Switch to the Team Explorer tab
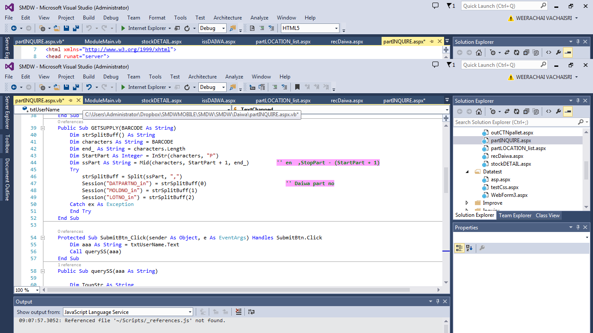Screen dimensions: 593x333 pyautogui.click(x=515, y=215)
